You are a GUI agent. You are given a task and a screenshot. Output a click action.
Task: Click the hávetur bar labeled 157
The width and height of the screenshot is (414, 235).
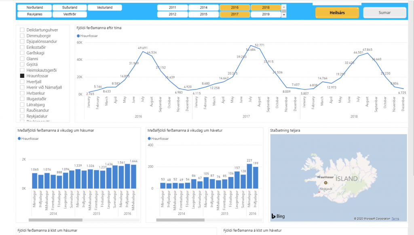click(x=237, y=180)
